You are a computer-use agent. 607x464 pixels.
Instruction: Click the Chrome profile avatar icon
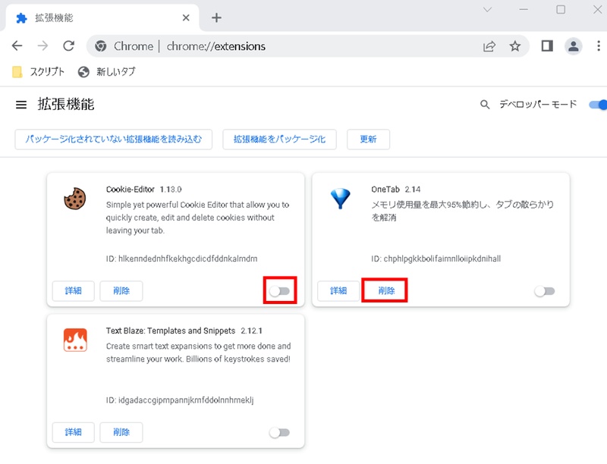point(574,45)
